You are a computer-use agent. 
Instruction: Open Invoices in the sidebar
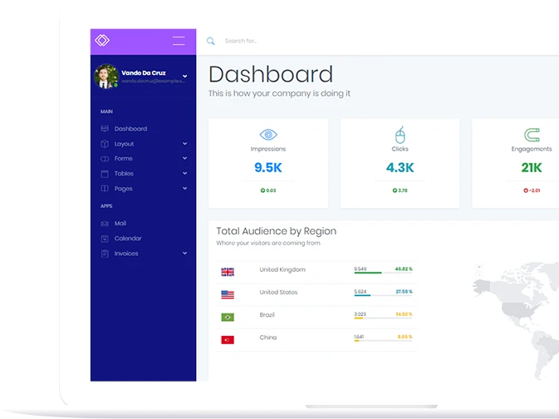(x=126, y=254)
